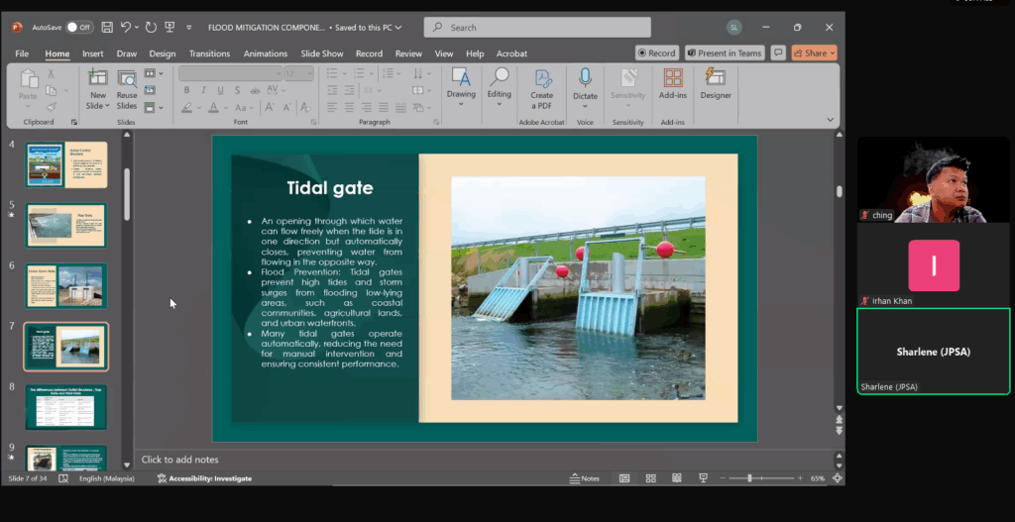Image resolution: width=1015 pixels, height=522 pixels.
Task: Click the Present in Teams button
Action: click(x=724, y=52)
